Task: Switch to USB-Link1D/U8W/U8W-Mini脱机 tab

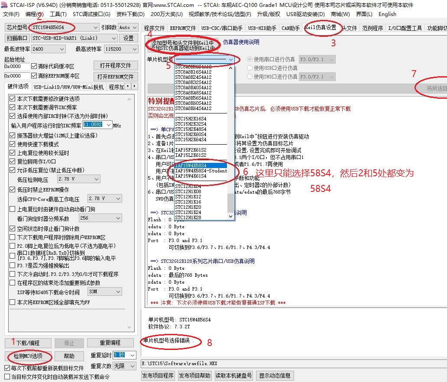Action: click(x=68, y=87)
